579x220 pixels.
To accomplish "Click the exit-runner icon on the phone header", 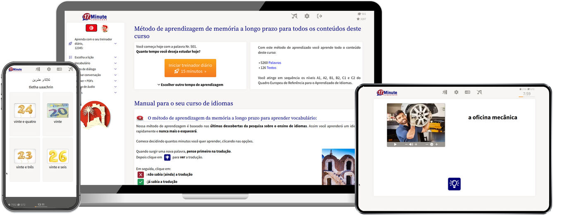I will point(38,69).
